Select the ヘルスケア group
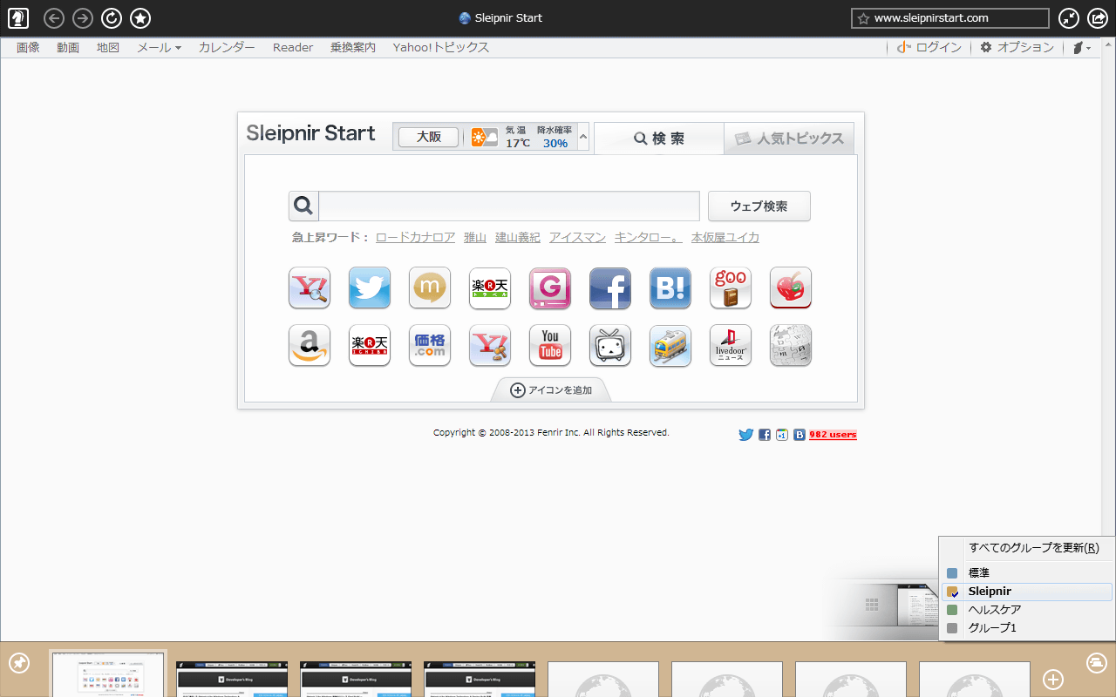Image resolution: width=1116 pixels, height=697 pixels. point(1027,610)
